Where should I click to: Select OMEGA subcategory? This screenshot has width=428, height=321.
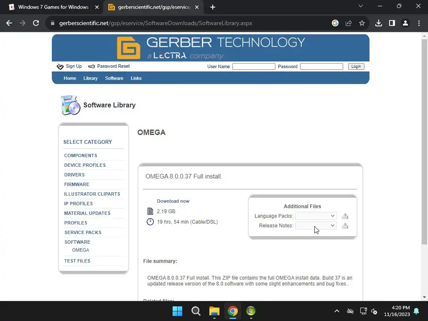81,250
